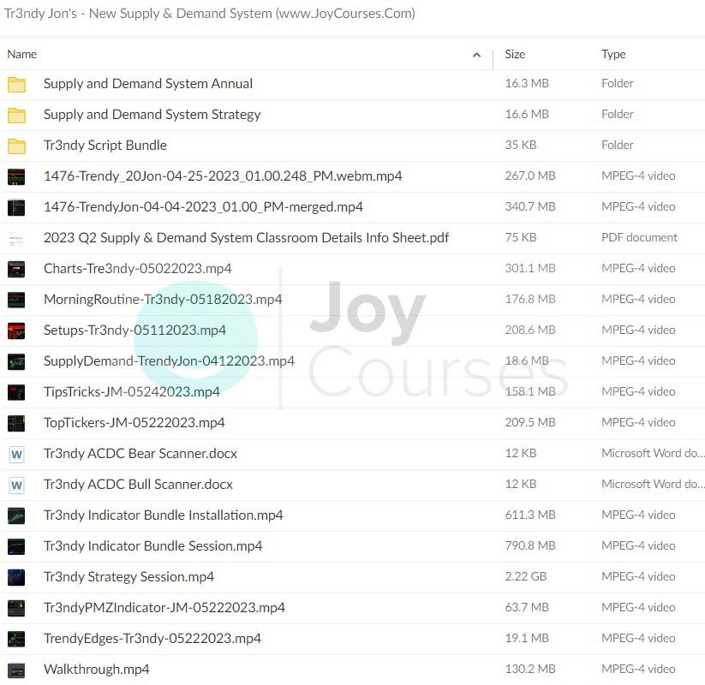
Task: Click thumbnail icon of TrendyEdges-Tr3ndy-05222023.mp4
Action: pos(16,639)
